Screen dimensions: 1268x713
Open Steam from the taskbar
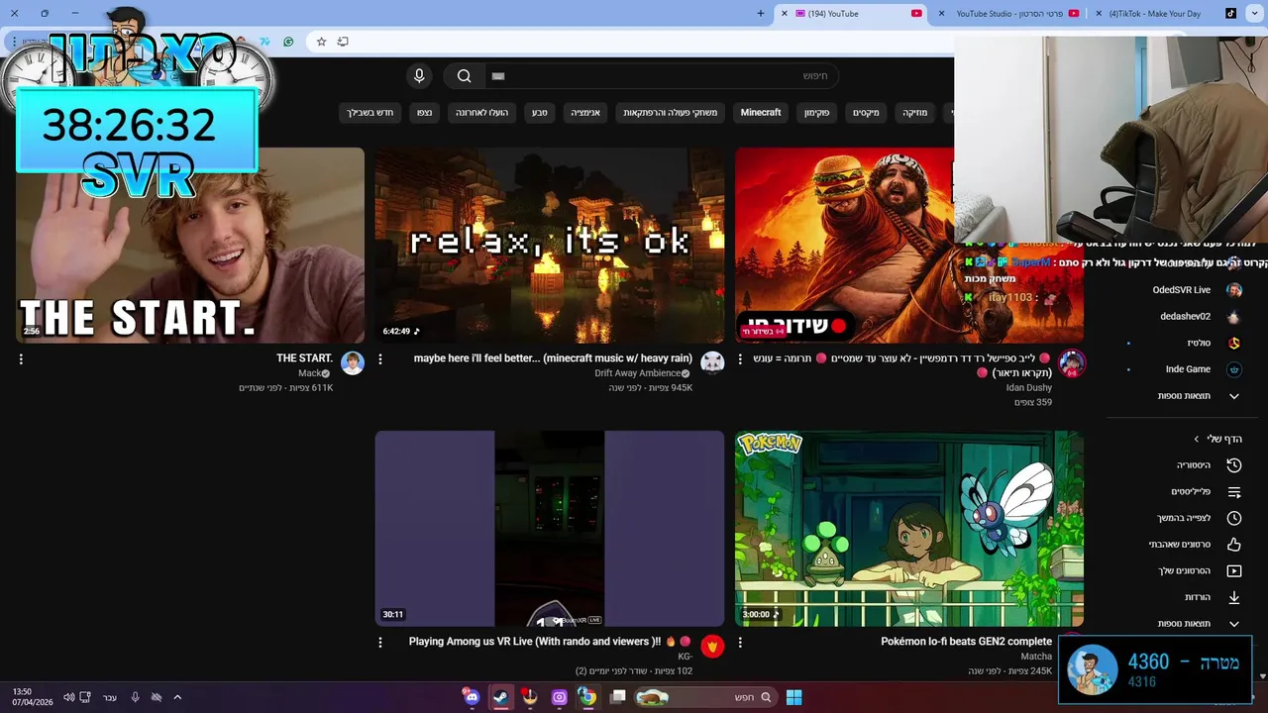click(501, 697)
